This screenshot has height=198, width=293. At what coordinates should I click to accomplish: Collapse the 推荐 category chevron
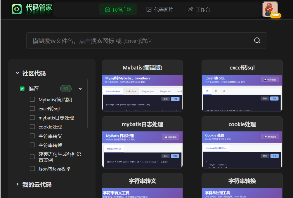(80, 89)
